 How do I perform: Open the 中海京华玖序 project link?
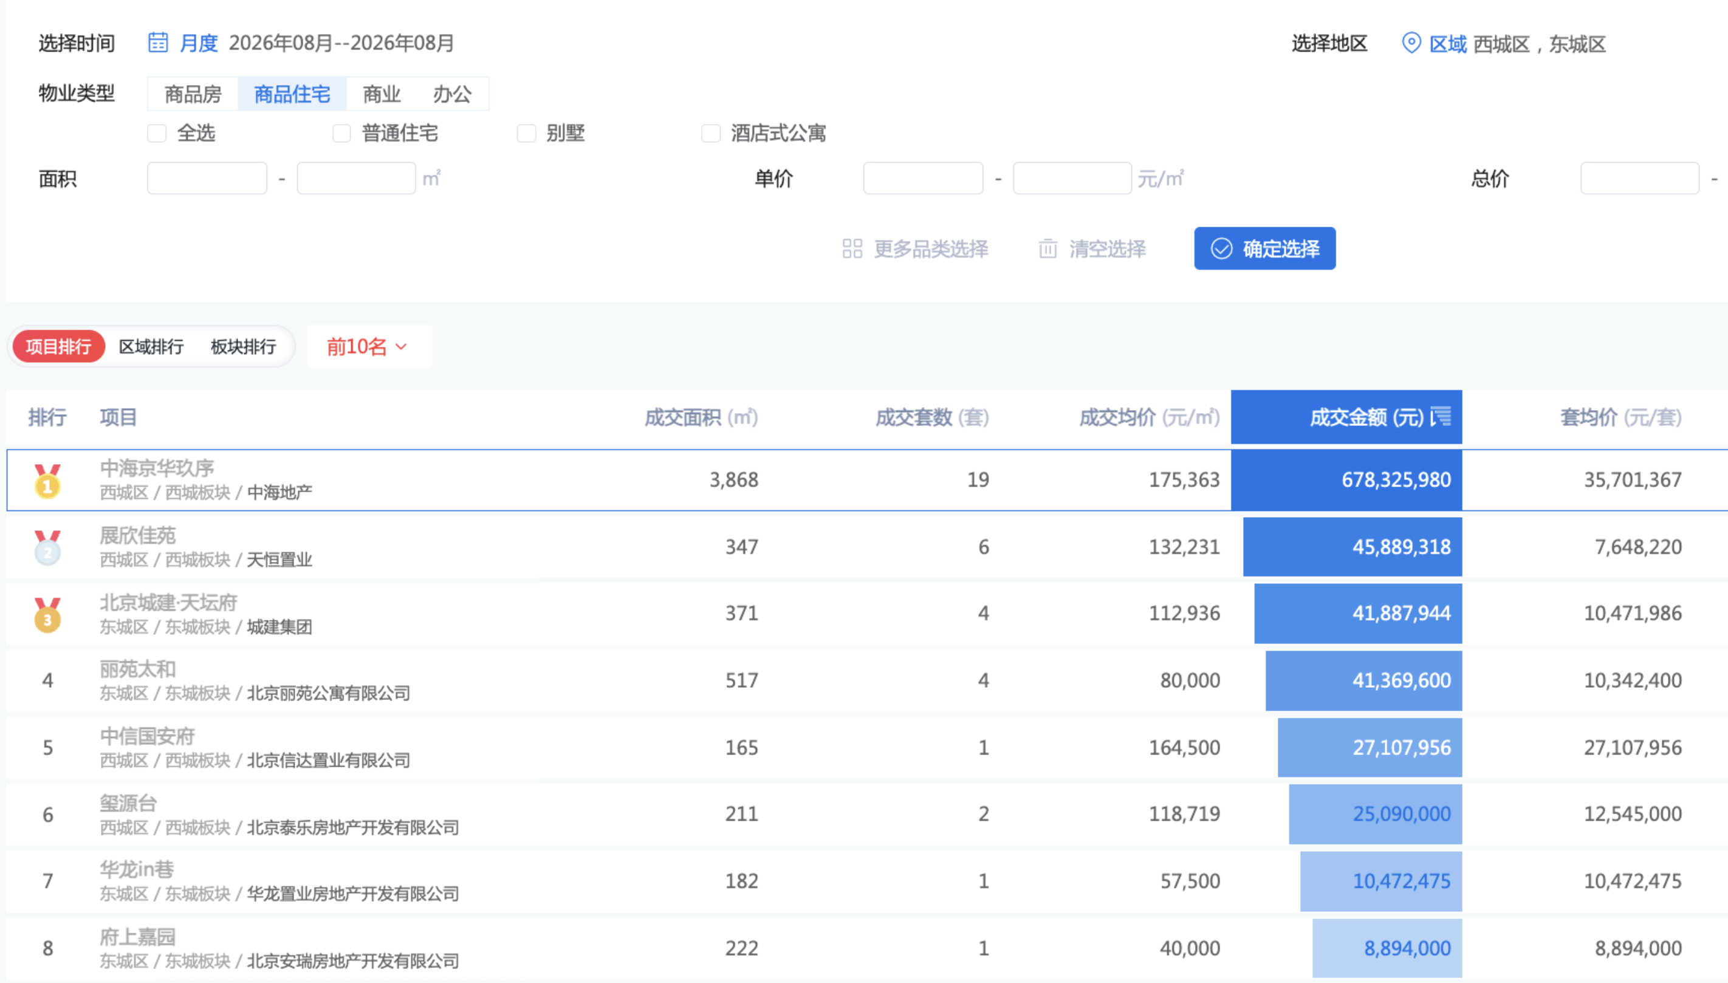(157, 468)
